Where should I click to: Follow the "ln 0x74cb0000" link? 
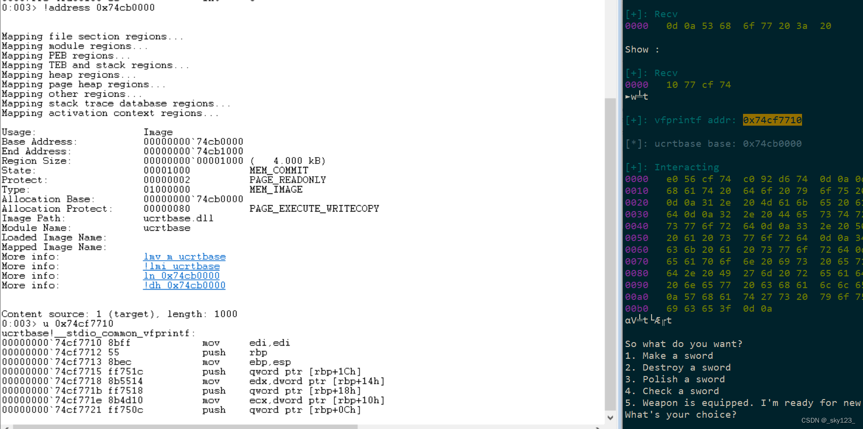point(181,276)
